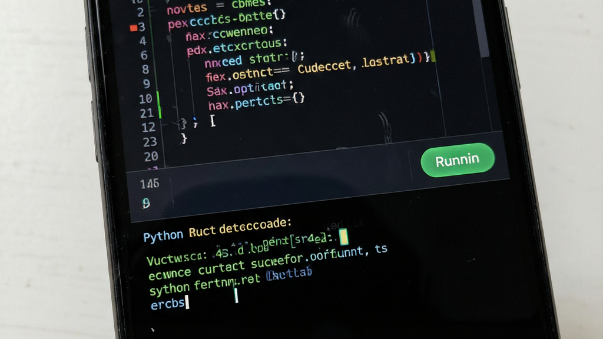Toggle the red breakpoint on line 3
Viewport: 603px width, 339px height.
[134, 28]
